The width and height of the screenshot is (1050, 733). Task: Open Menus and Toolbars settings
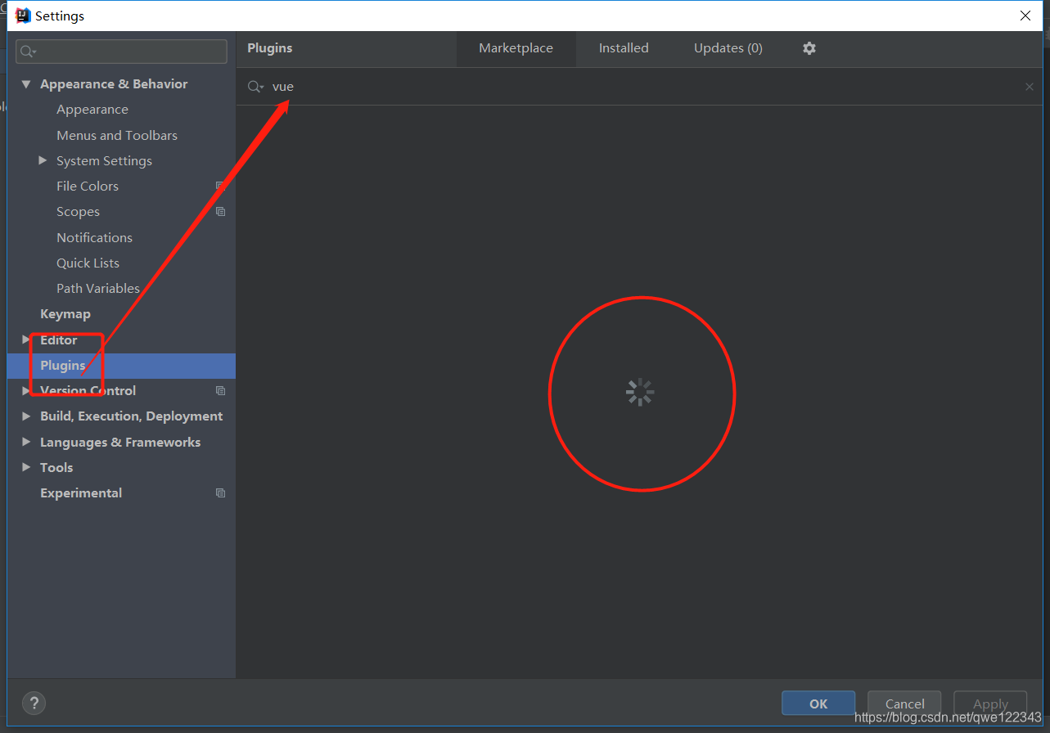[x=117, y=136]
